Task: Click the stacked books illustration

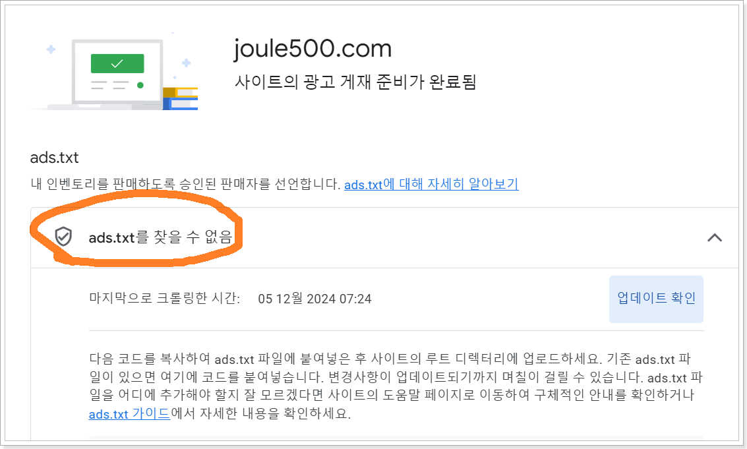Action: (x=180, y=99)
